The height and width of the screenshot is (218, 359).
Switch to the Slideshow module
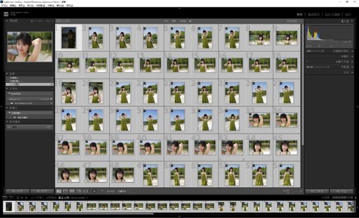[x=332, y=14]
